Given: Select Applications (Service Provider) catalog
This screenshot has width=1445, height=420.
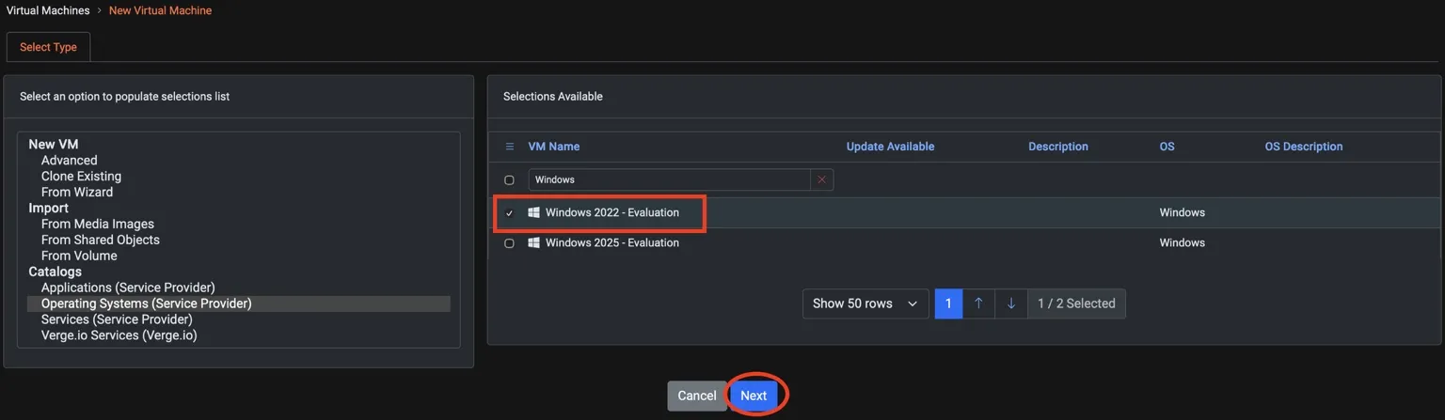Looking at the screenshot, I should tap(128, 288).
